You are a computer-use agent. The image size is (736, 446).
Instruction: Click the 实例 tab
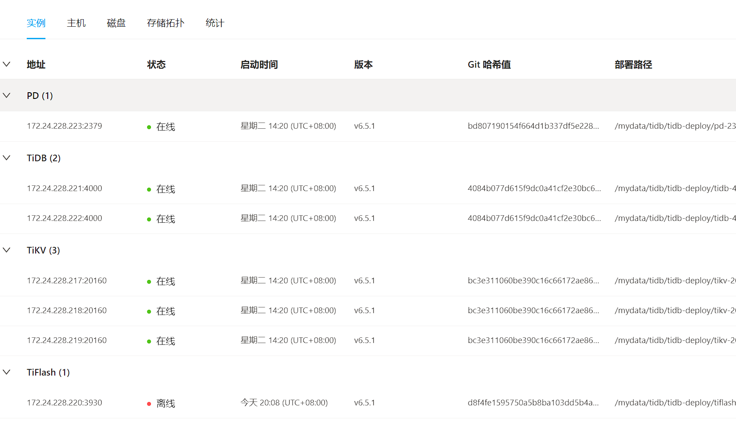(36, 23)
